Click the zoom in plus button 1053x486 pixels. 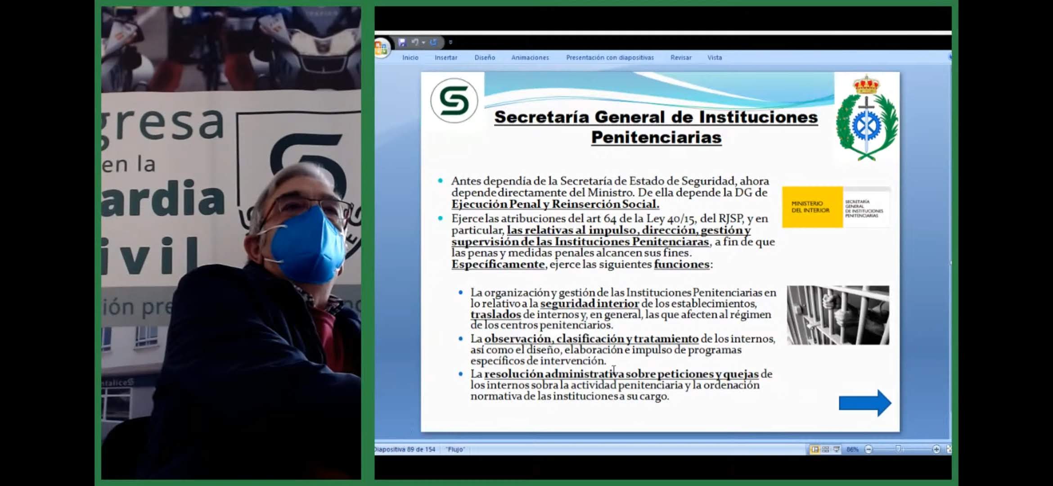936,449
